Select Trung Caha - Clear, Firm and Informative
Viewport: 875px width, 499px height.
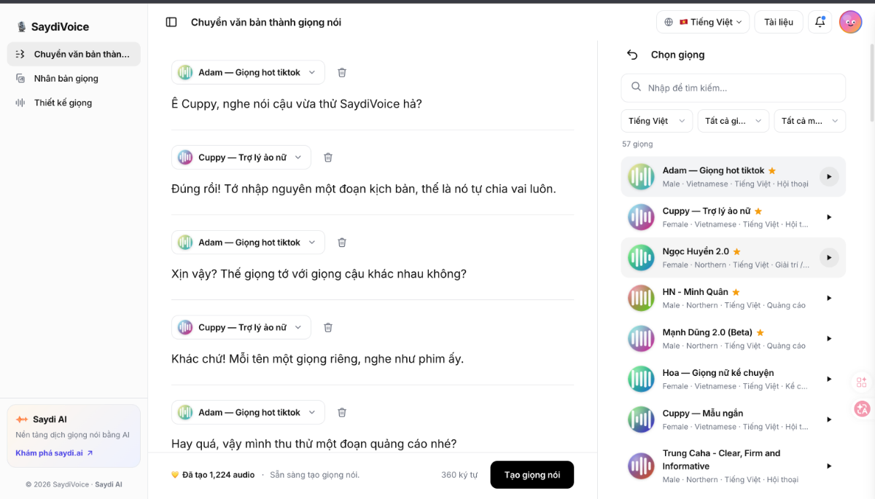[x=721, y=460]
